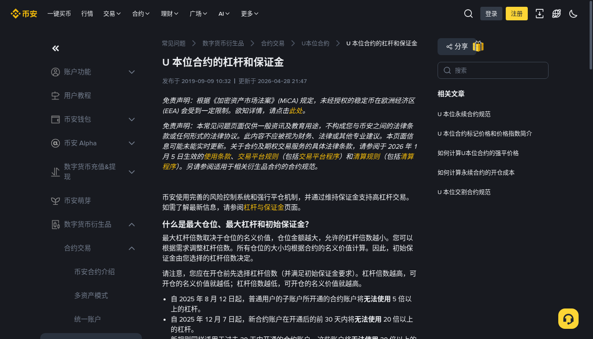The image size is (593, 339).
Task: Open the 理财 dropdown menu
Action: pyautogui.click(x=170, y=14)
